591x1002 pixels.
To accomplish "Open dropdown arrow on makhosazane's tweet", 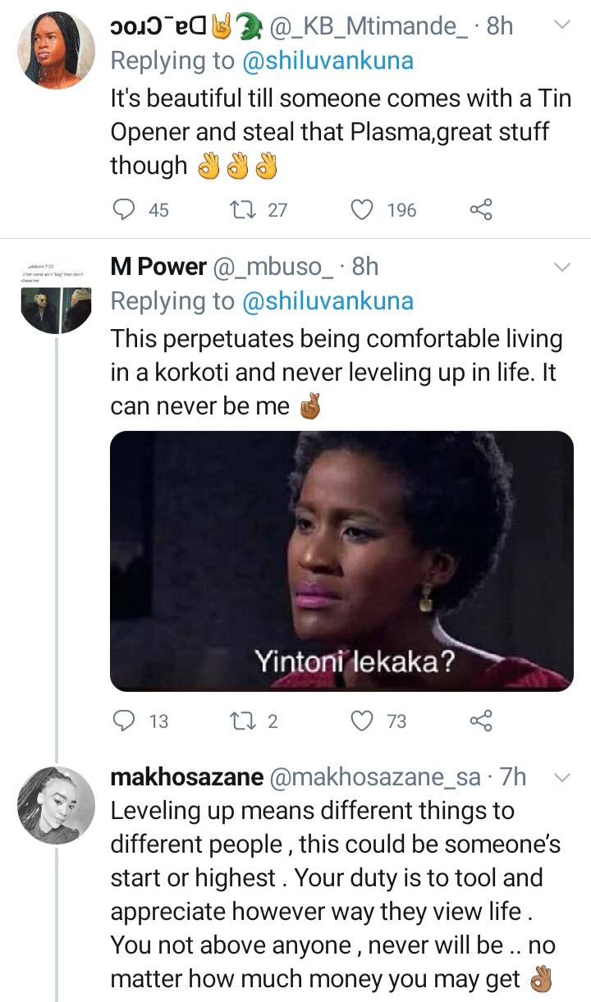I will click(x=562, y=777).
